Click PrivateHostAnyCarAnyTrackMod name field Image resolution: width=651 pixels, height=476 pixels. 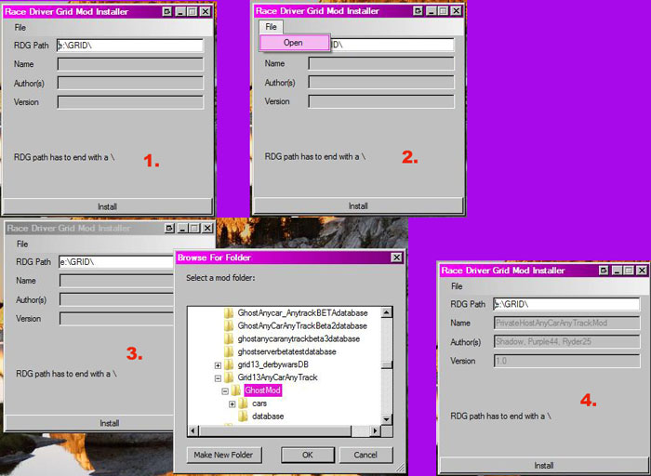566,323
